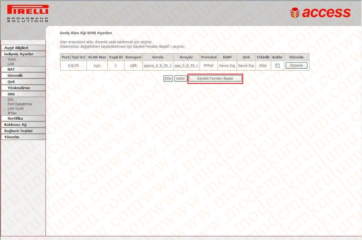Click the Kaldır button below table
362x240 pixels.
click(180, 78)
